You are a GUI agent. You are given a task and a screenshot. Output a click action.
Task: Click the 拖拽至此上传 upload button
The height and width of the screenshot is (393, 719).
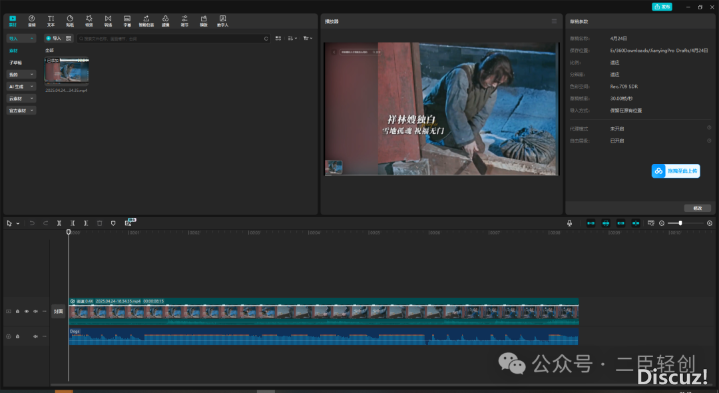676,171
